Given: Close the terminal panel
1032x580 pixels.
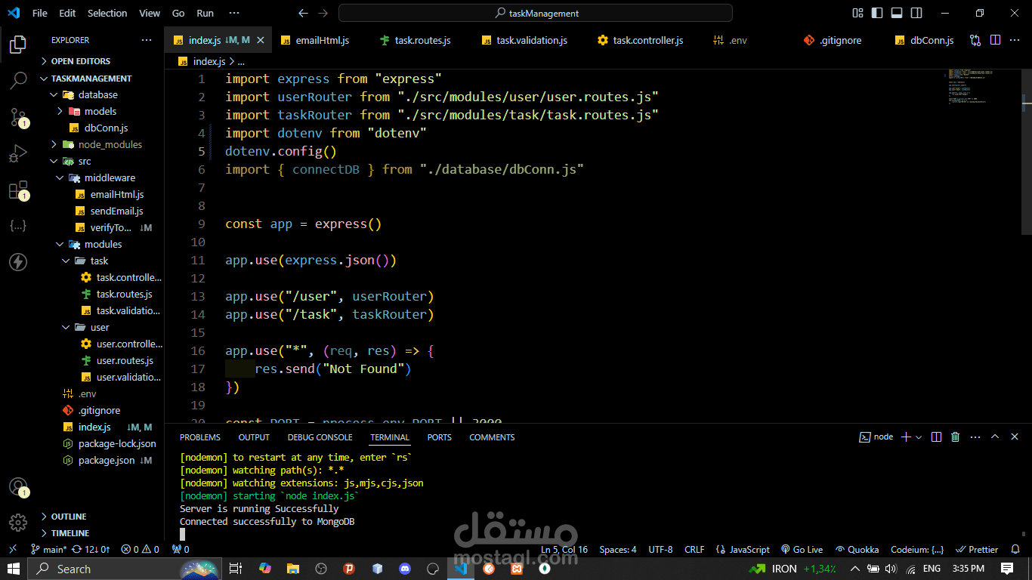Looking at the screenshot, I should coord(1015,437).
